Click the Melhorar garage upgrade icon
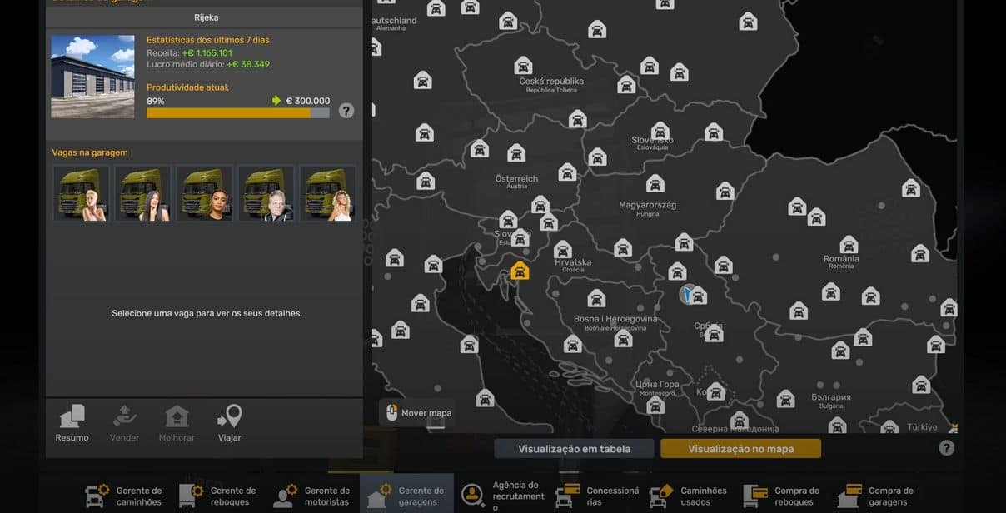The width and height of the screenshot is (1006, 513). [177, 416]
